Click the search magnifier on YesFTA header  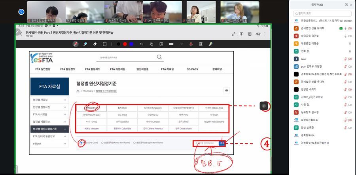(159, 57)
